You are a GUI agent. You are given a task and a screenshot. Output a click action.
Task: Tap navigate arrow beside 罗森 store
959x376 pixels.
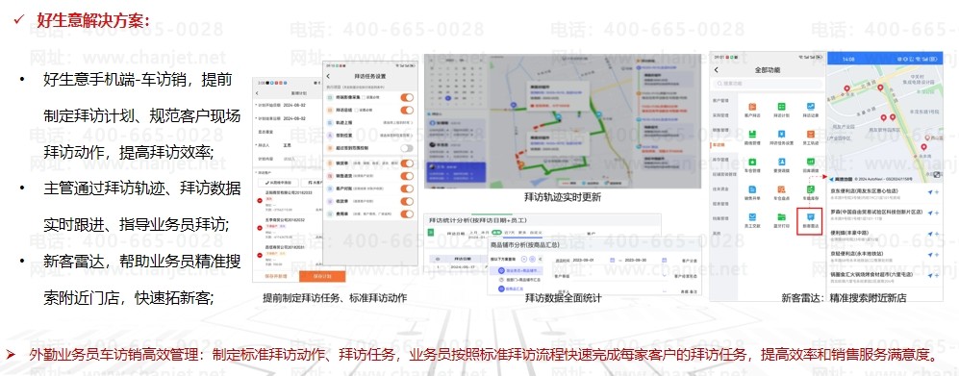[x=931, y=213]
